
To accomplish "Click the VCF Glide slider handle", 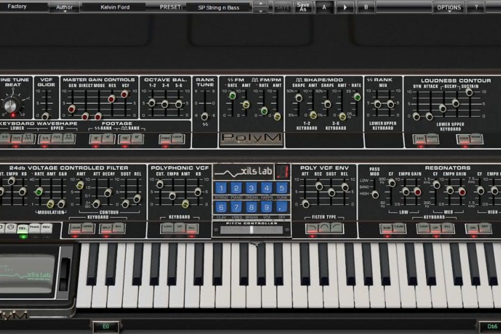I will tap(45, 116).
